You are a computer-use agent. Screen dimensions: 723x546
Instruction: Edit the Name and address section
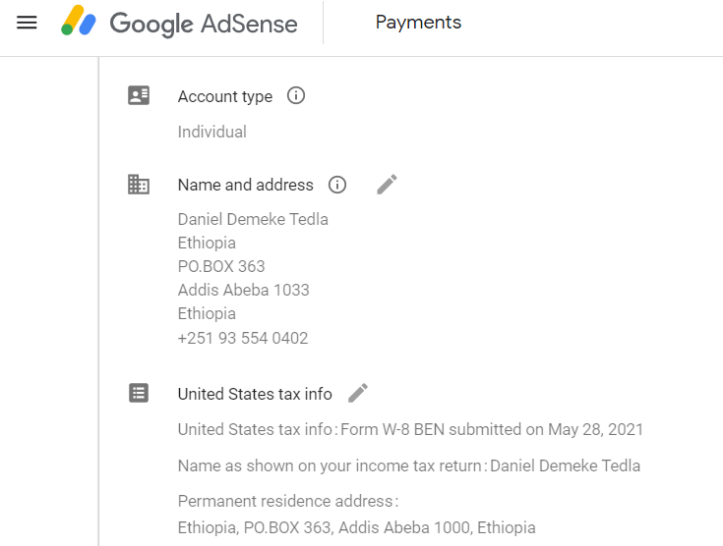tap(387, 185)
